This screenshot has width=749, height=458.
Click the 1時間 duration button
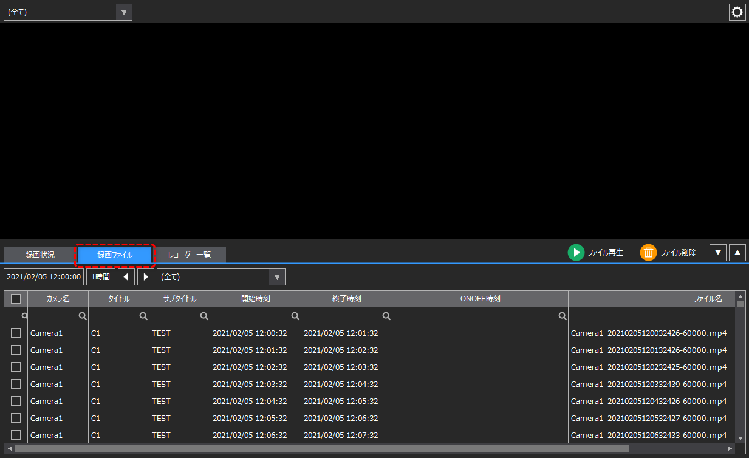pyautogui.click(x=100, y=277)
